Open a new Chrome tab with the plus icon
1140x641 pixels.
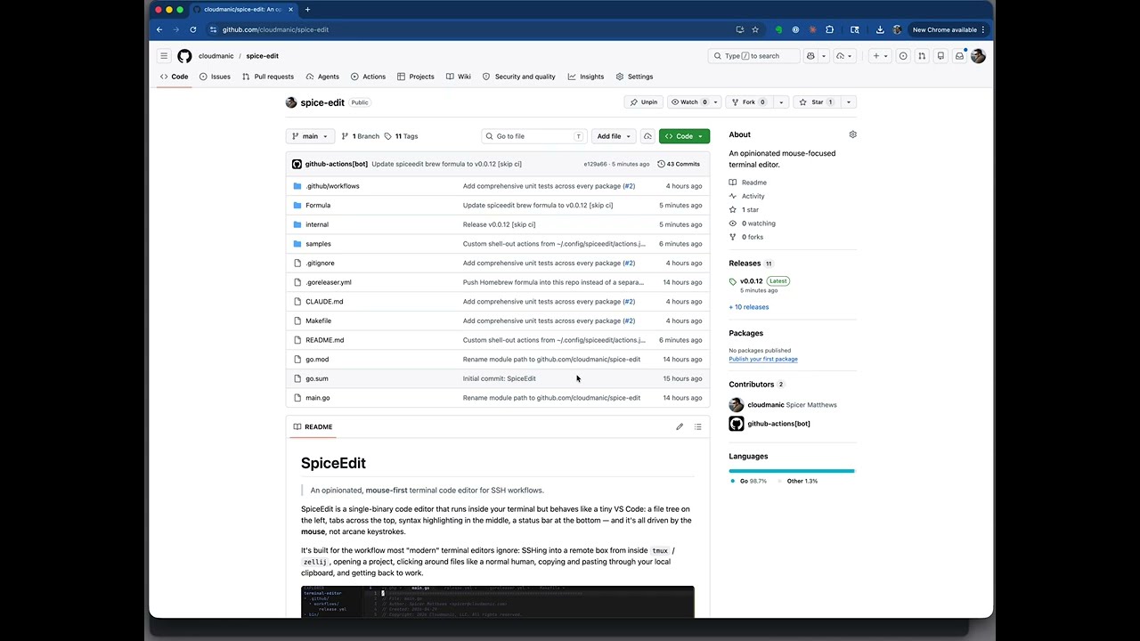point(307,10)
